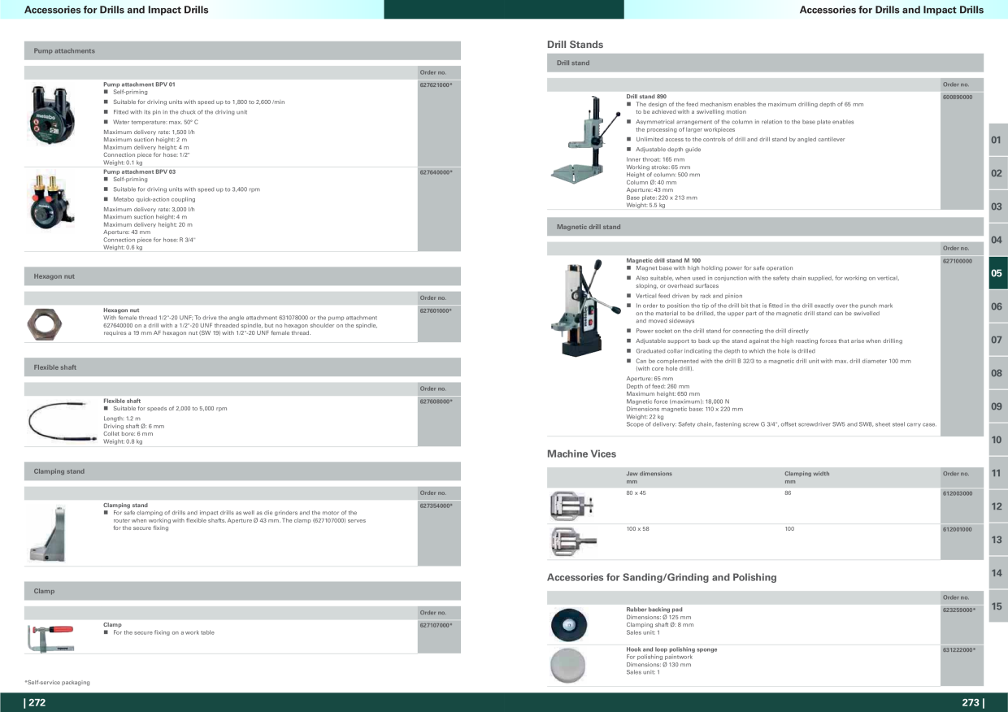Click the Drill Stands heading
The image size is (1008, 712).
(x=575, y=45)
